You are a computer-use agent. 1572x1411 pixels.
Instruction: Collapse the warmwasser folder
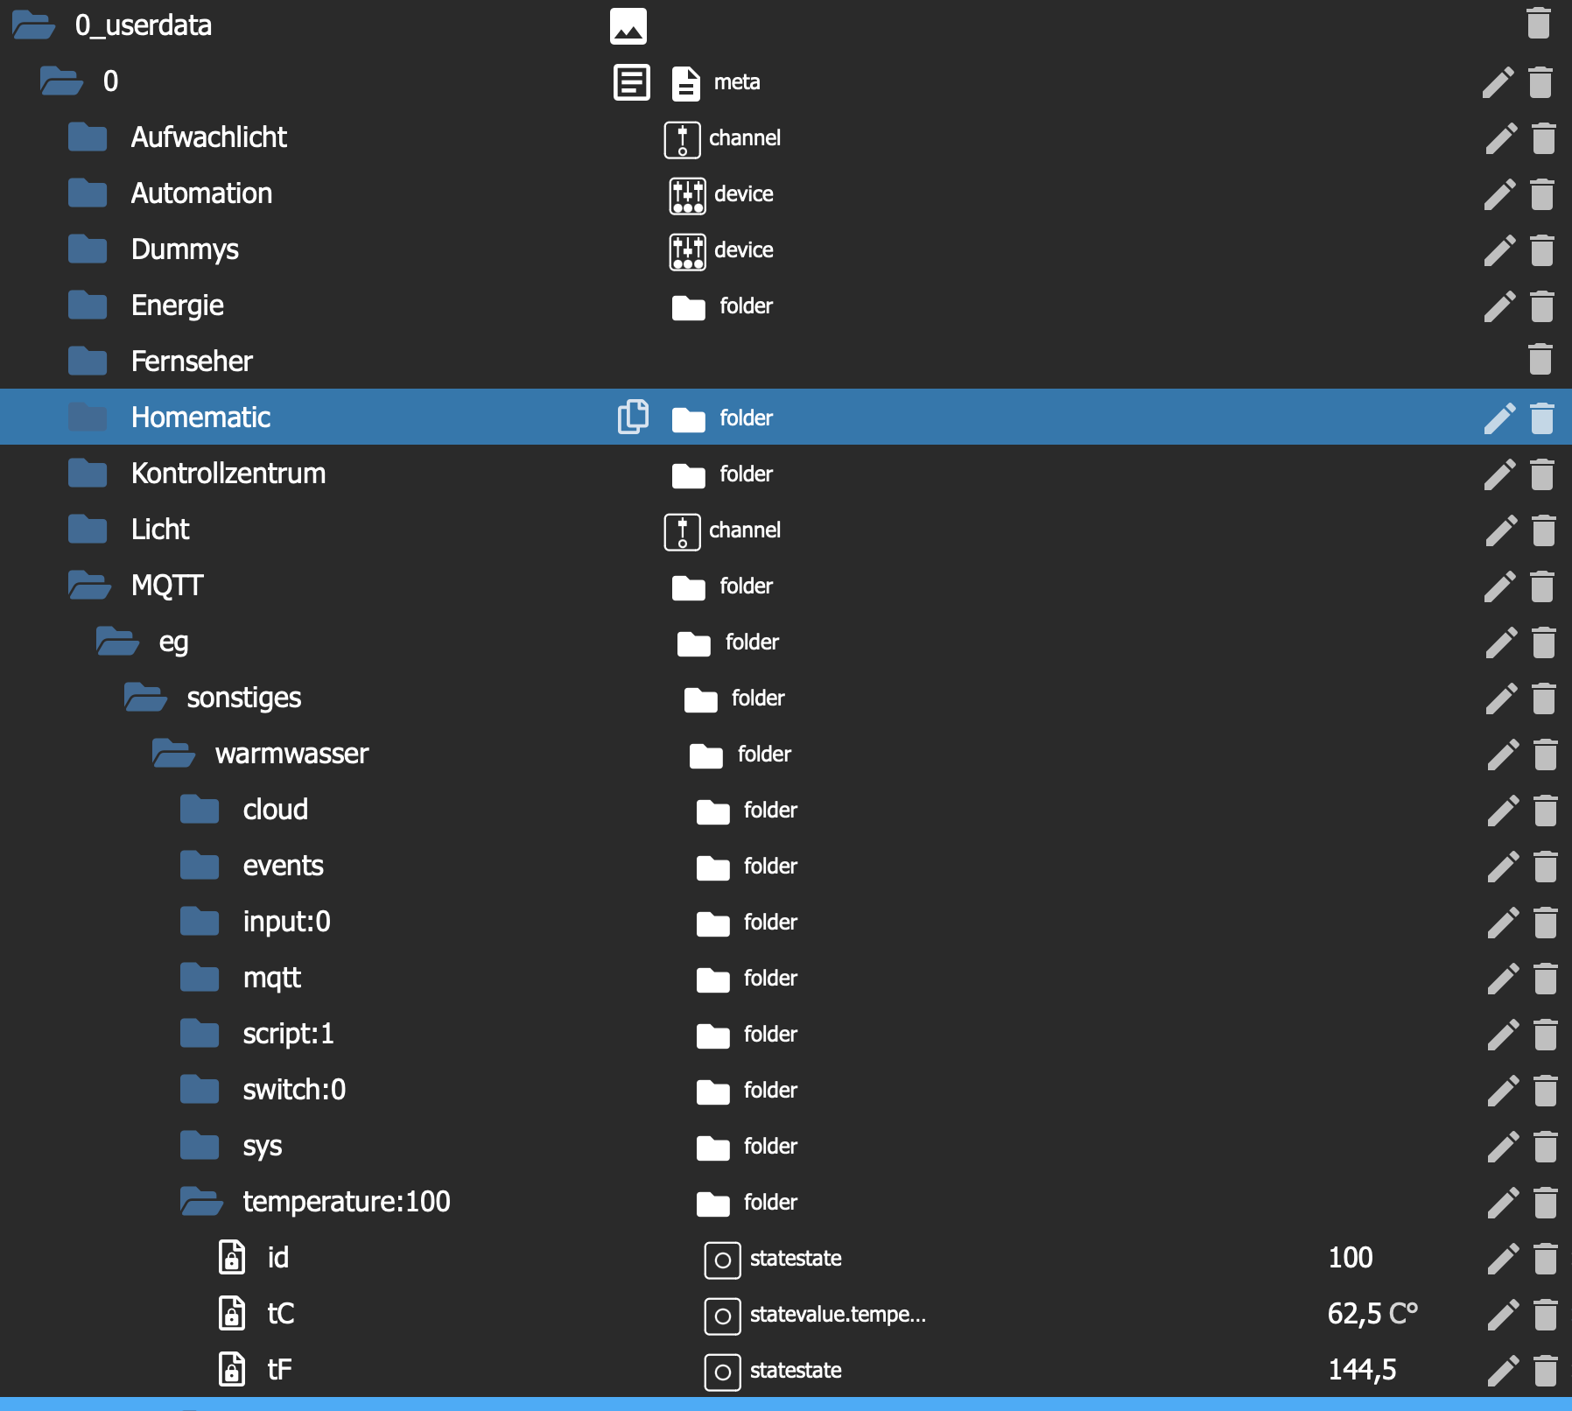coord(173,754)
